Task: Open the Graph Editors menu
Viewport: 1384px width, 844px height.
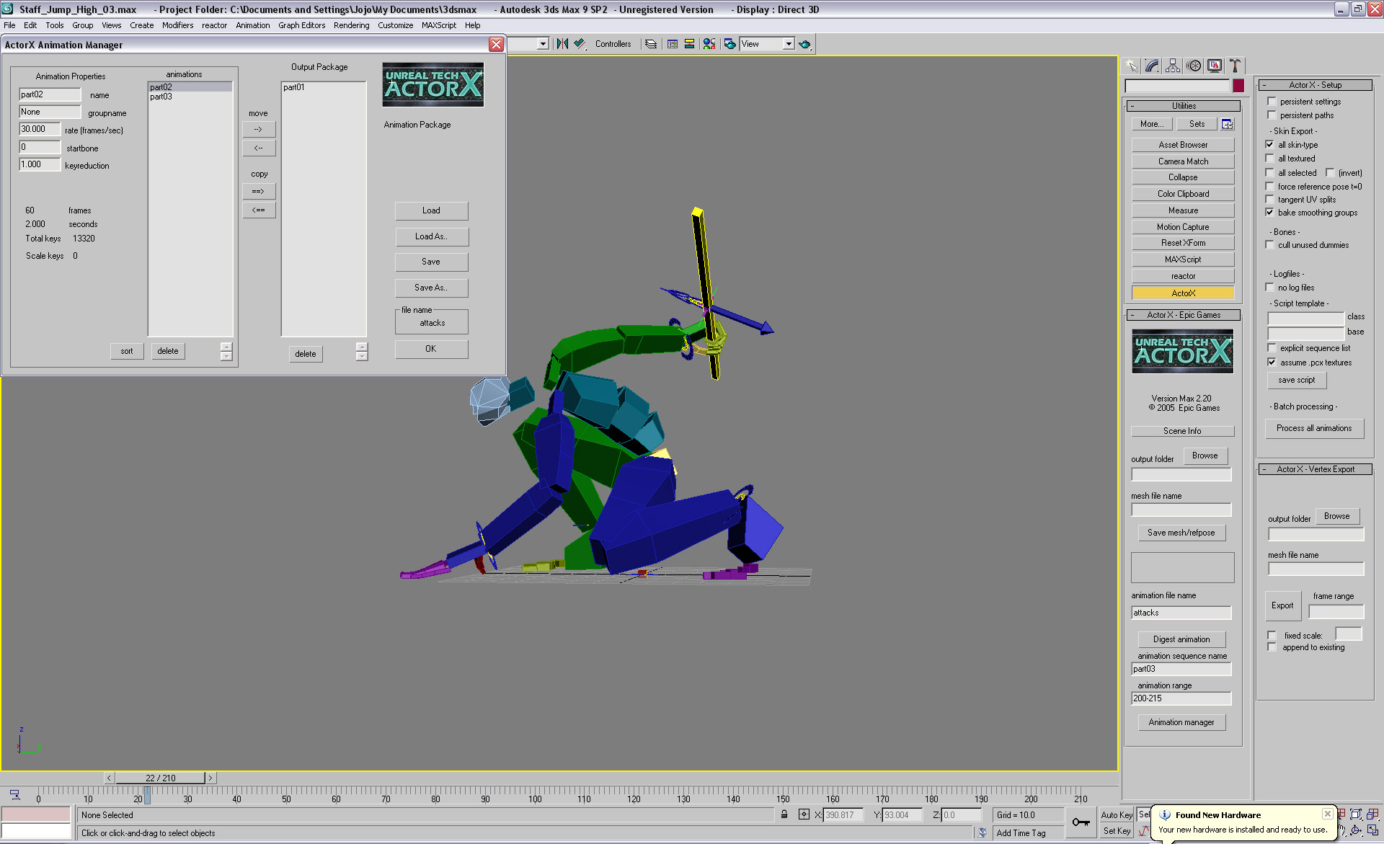Action: (x=301, y=25)
